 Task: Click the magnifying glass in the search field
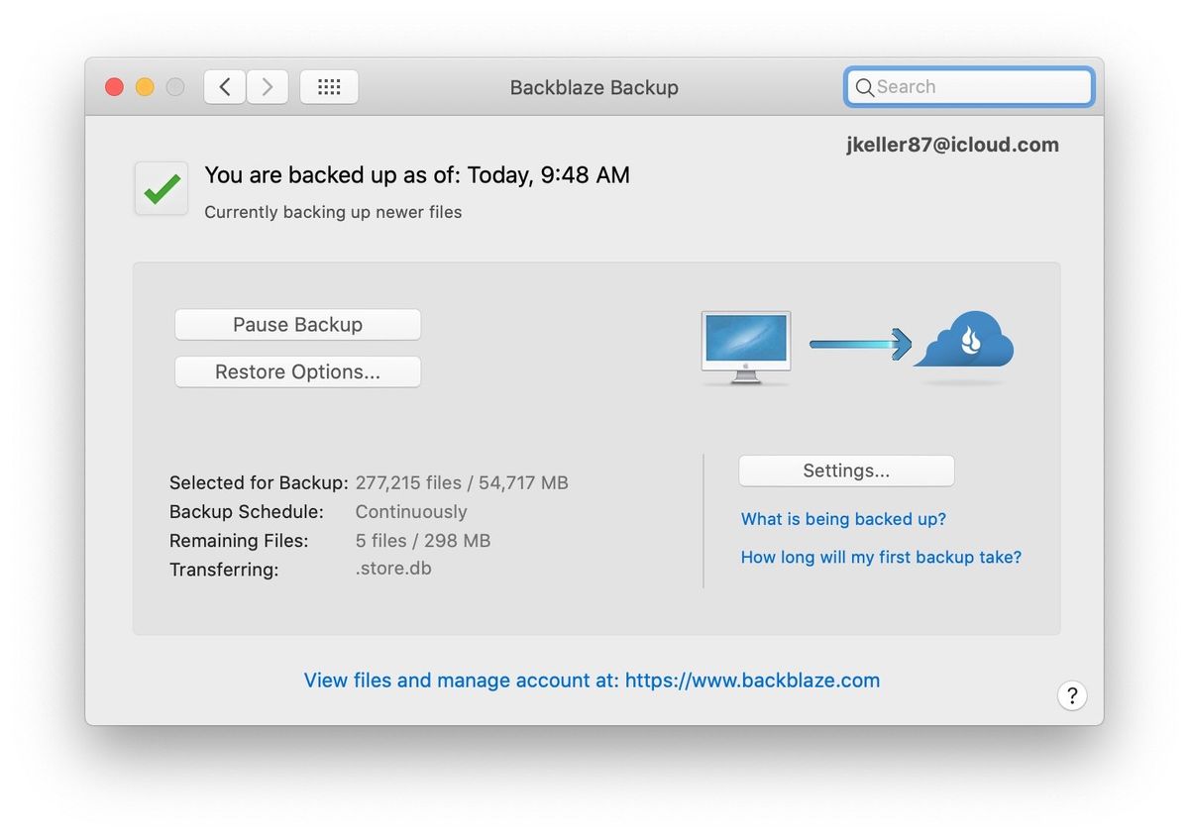865,87
